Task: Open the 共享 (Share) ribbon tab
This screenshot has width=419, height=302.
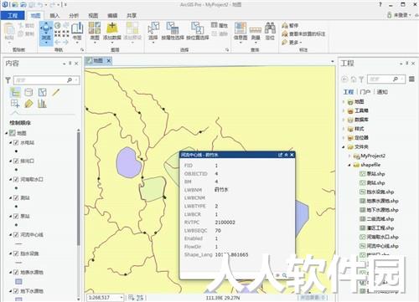Action: (x=132, y=16)
